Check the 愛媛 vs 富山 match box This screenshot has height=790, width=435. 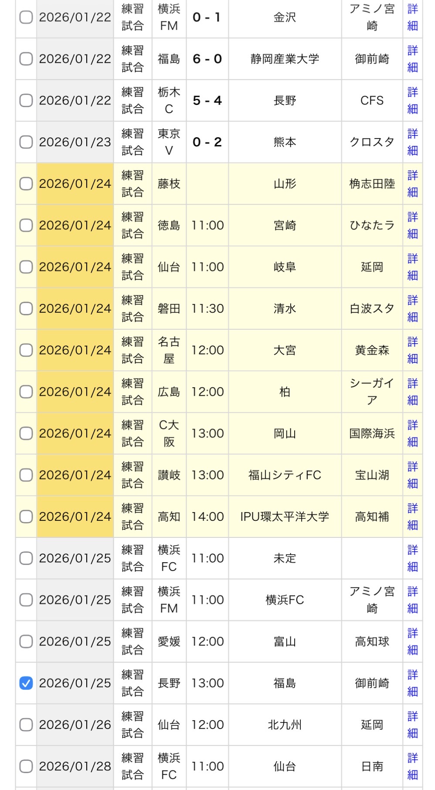[26, 641]
